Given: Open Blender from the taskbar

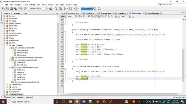Looking at the screenshot, I should tap(97, 101).
